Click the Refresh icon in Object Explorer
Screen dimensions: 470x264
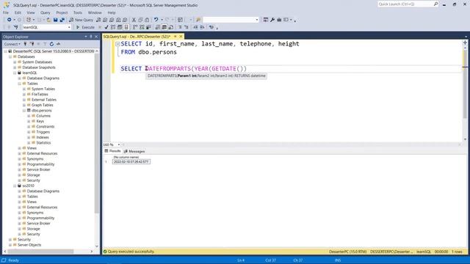51,44
